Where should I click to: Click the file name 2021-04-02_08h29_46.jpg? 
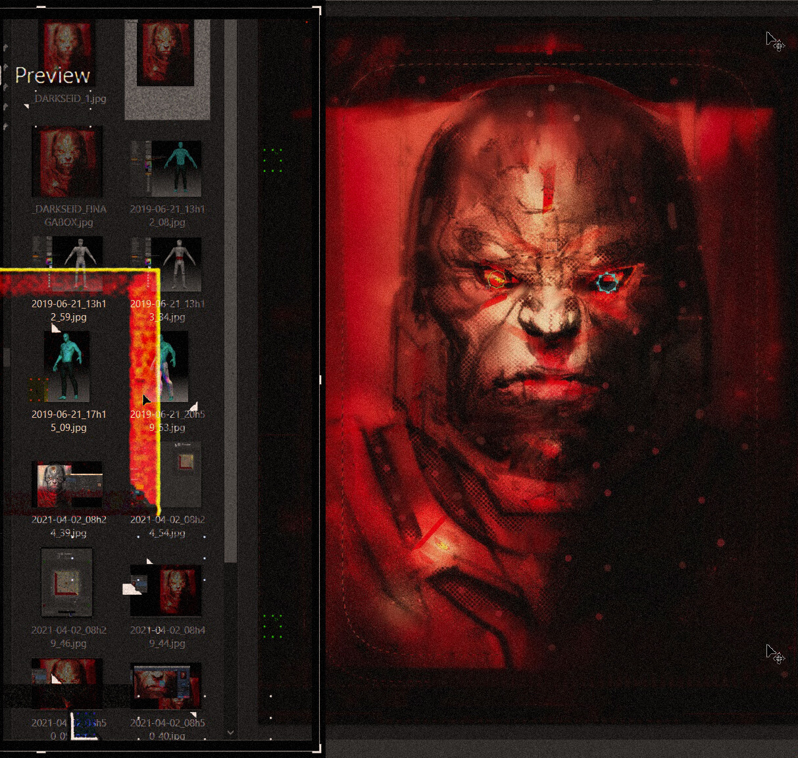click(68, 636)
